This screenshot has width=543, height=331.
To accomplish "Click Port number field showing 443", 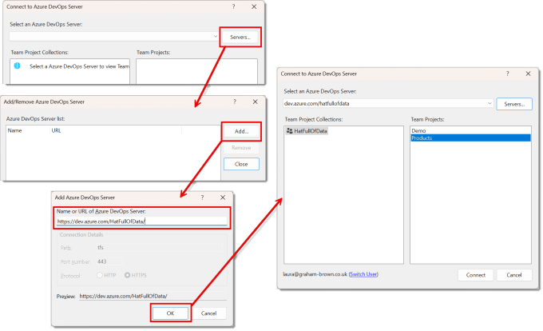I will coord(109,261).
